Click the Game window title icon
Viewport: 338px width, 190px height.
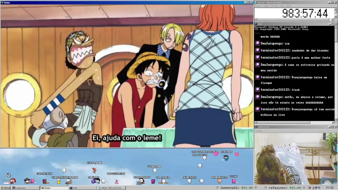2,2
